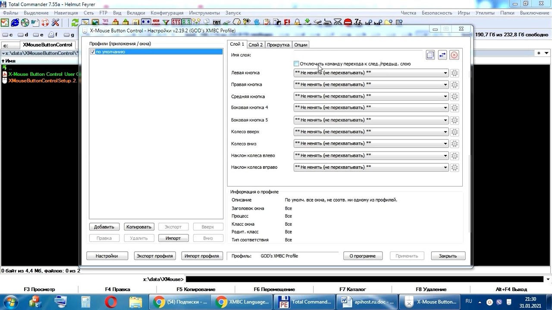552x310 pixels.
Task: Click the green refresh arrows toolbar icon
Action: click(75, 22)
